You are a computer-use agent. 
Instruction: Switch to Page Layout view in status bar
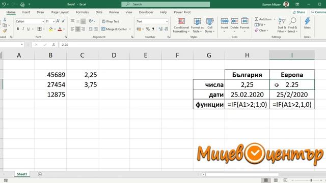coord(276,180)
